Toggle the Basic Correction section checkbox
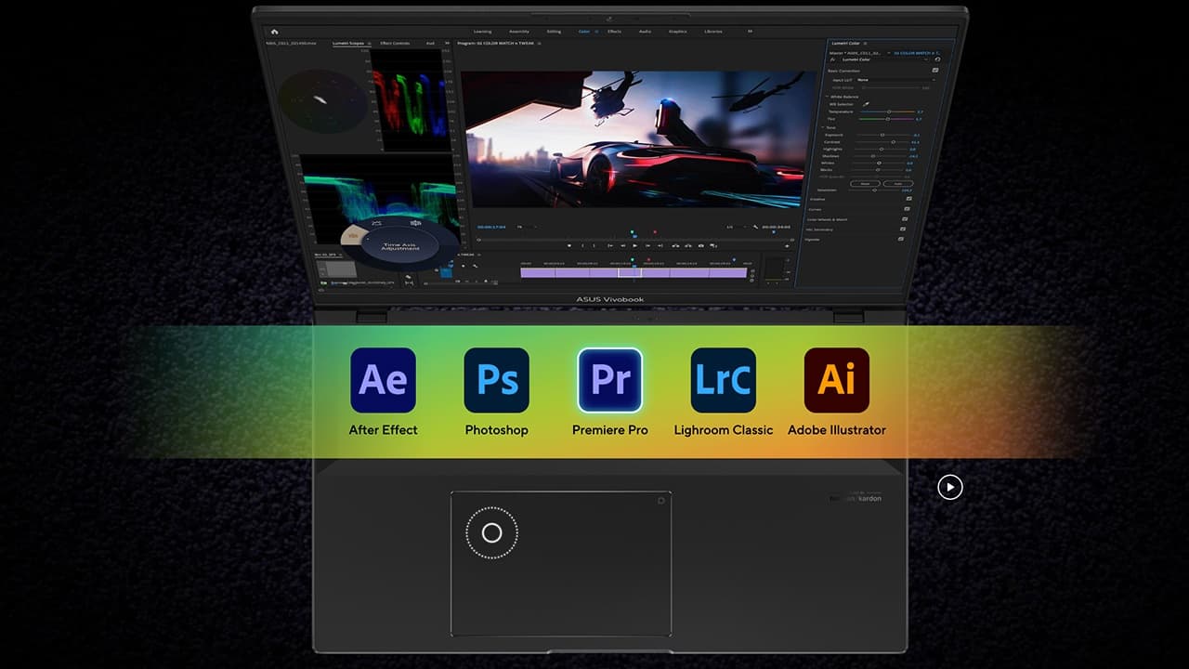 point(935,71)
